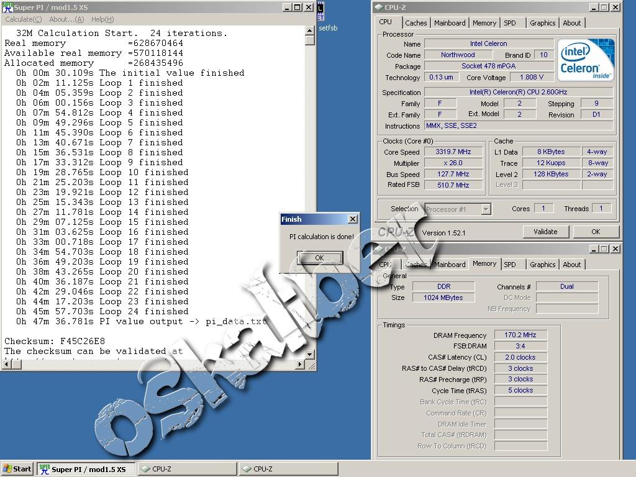Screen dimensions: 636x477
Task: Open the About menu in Super PI
Action: coord(66,19)
